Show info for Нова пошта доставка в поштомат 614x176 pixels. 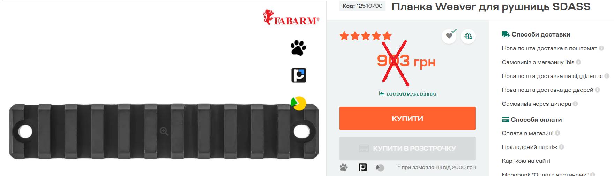[601, 48]
